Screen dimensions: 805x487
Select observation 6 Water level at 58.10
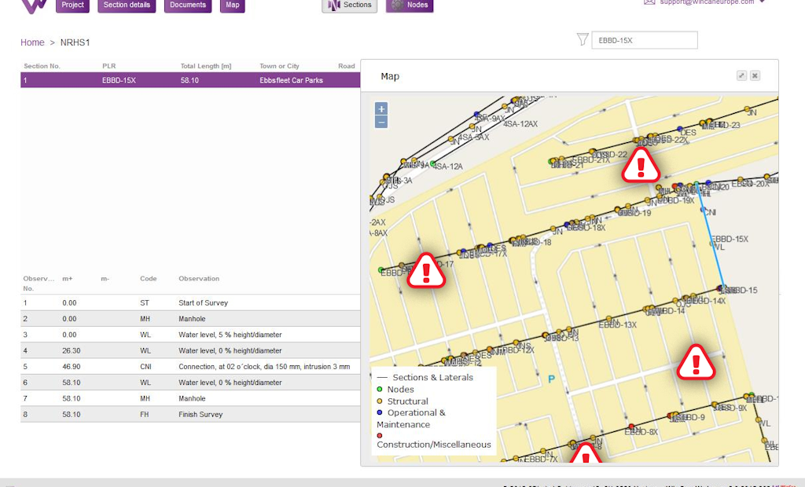(190, 383)
